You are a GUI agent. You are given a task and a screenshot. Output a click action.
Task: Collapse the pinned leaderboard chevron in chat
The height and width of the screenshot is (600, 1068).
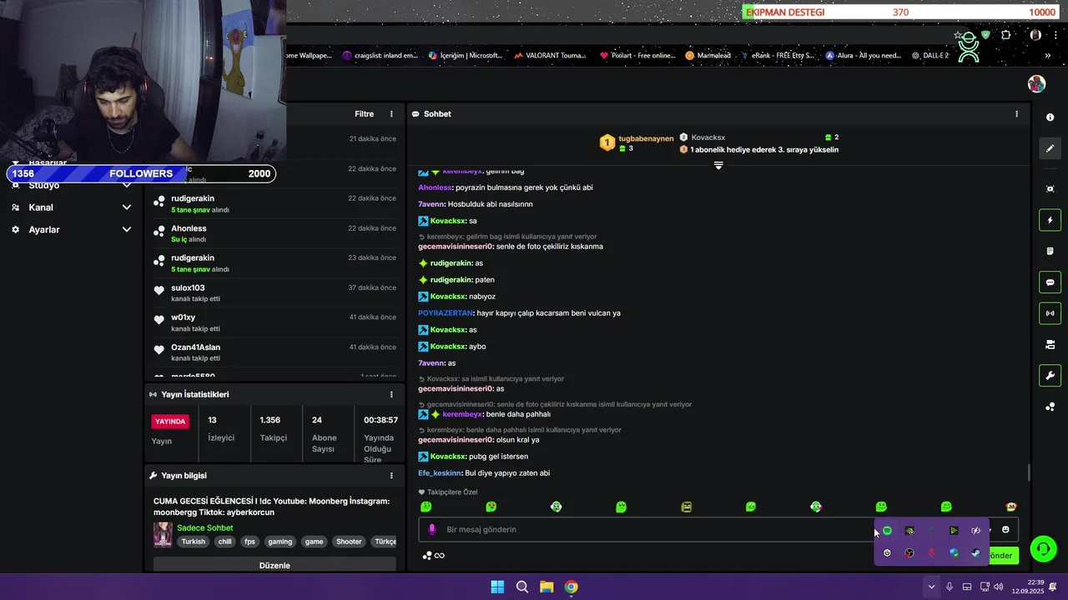[718, 165]
